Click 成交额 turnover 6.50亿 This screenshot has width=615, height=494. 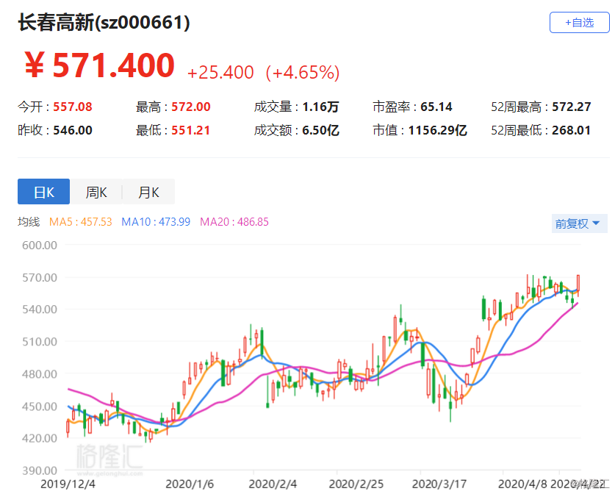[320, 130]
